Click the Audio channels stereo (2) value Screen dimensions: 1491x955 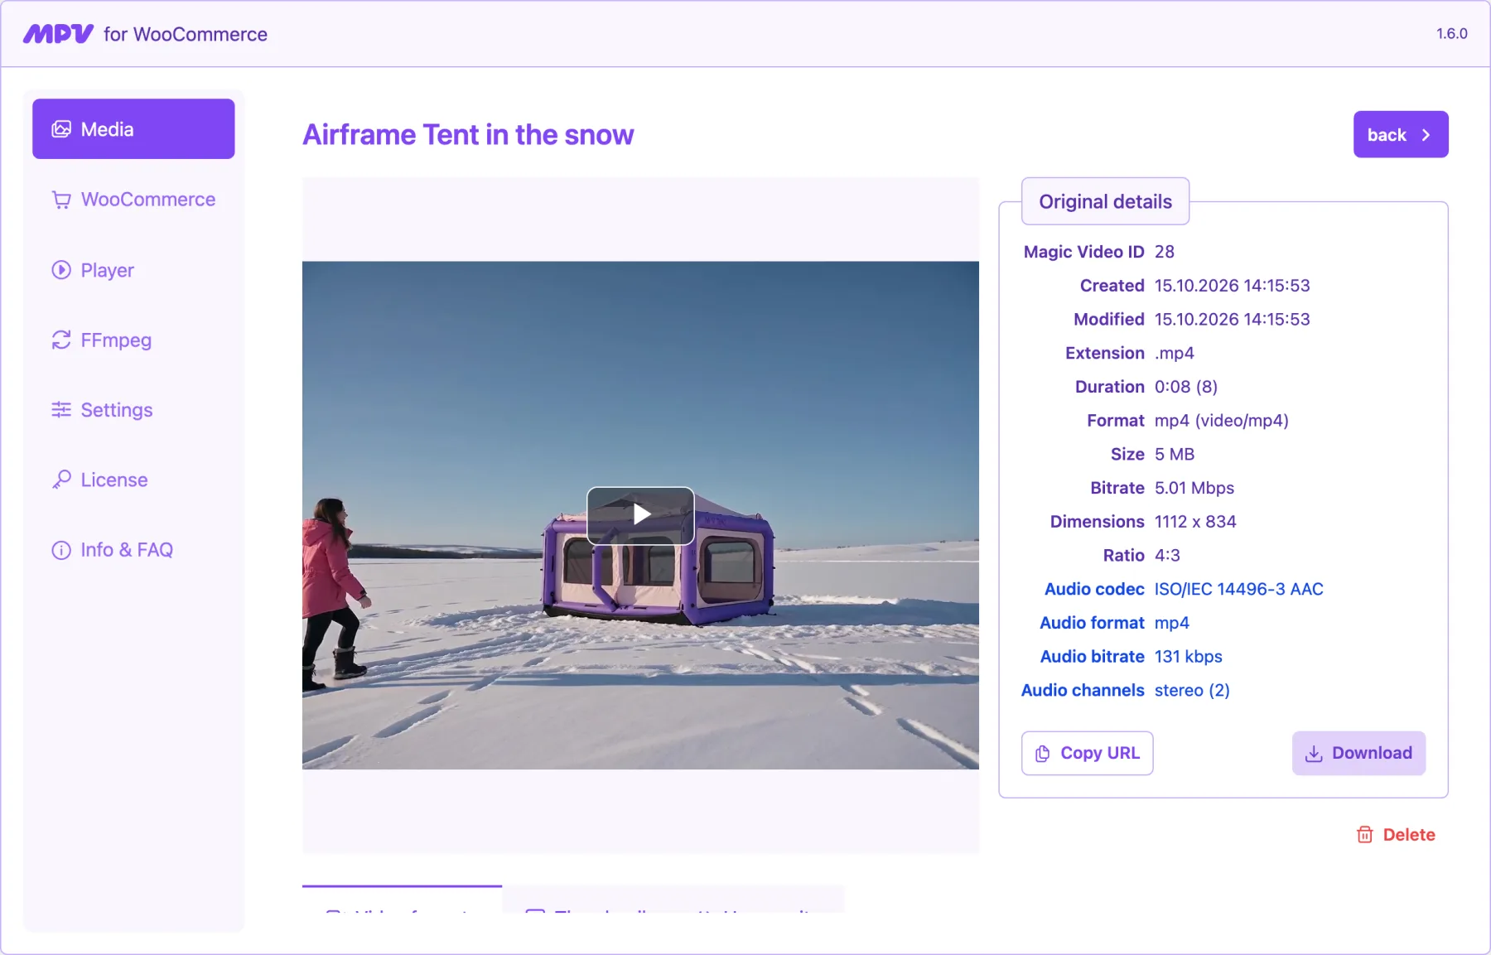point(1192,691)
